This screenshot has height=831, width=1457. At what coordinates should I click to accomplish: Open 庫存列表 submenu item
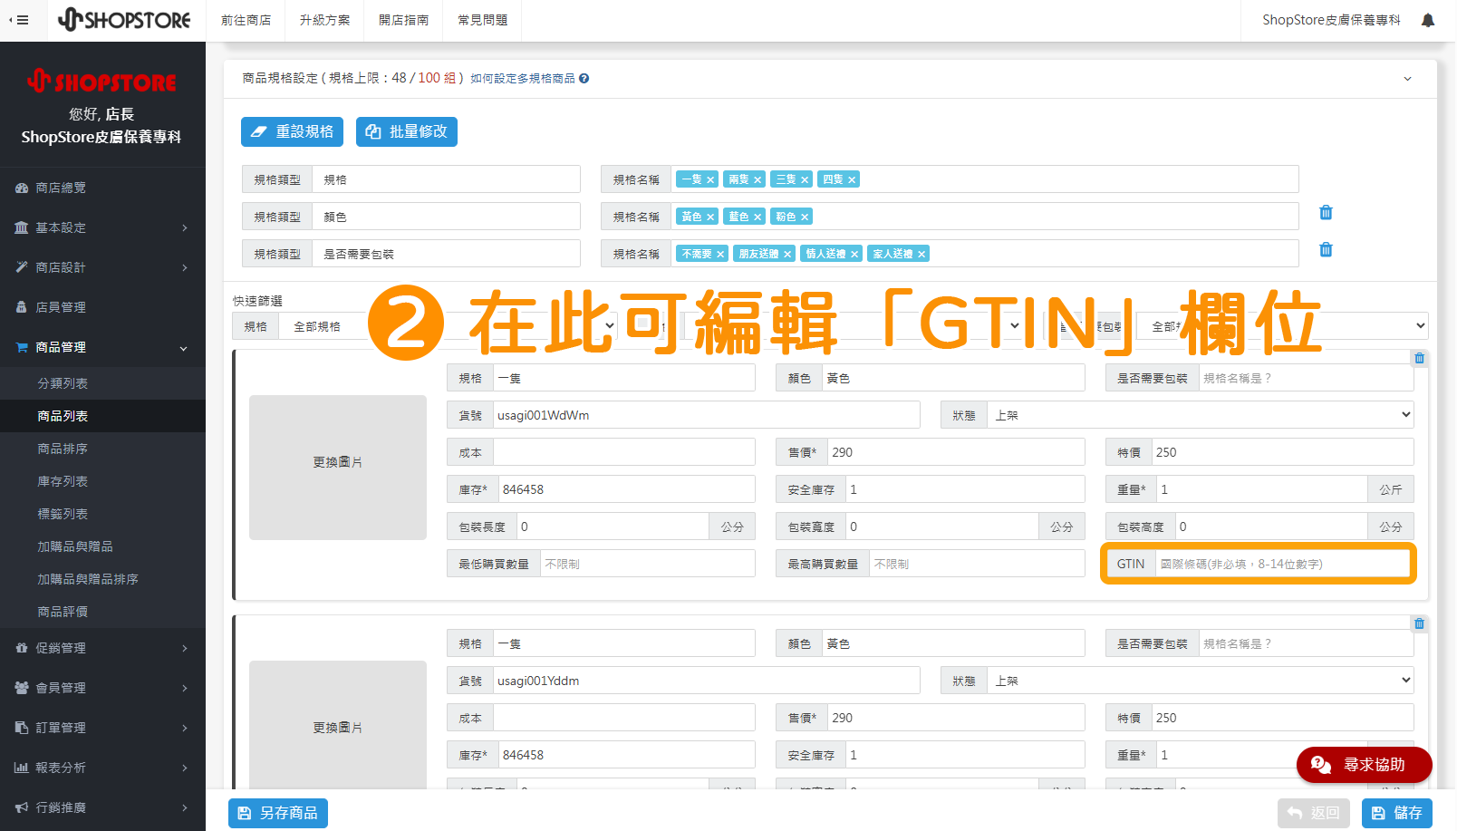point(102,481)
